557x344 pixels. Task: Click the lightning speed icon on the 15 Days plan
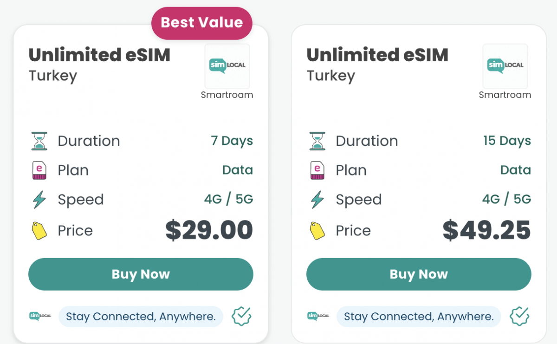[x=317, y=200]
